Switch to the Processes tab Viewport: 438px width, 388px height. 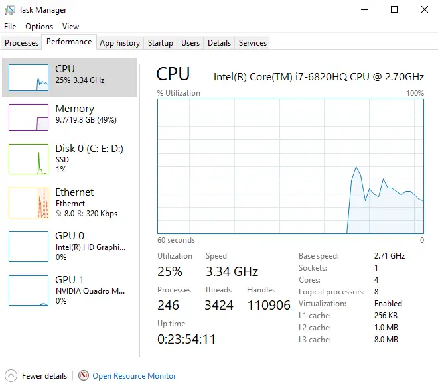22,43
